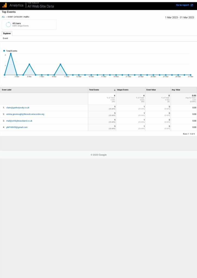The height and width of the screenshot is (278, 197).
Task: Open phil160650@gmail.com event label
Action: click(17, 127)
